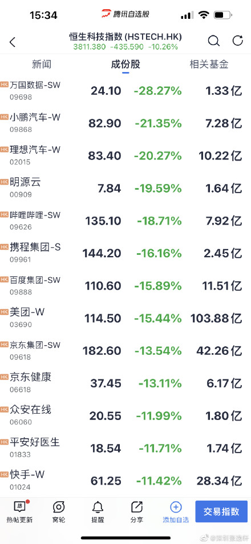This screenshot has height=544, width=251.
Task: Select 美团-W stock entry
Action: point(125,318)
